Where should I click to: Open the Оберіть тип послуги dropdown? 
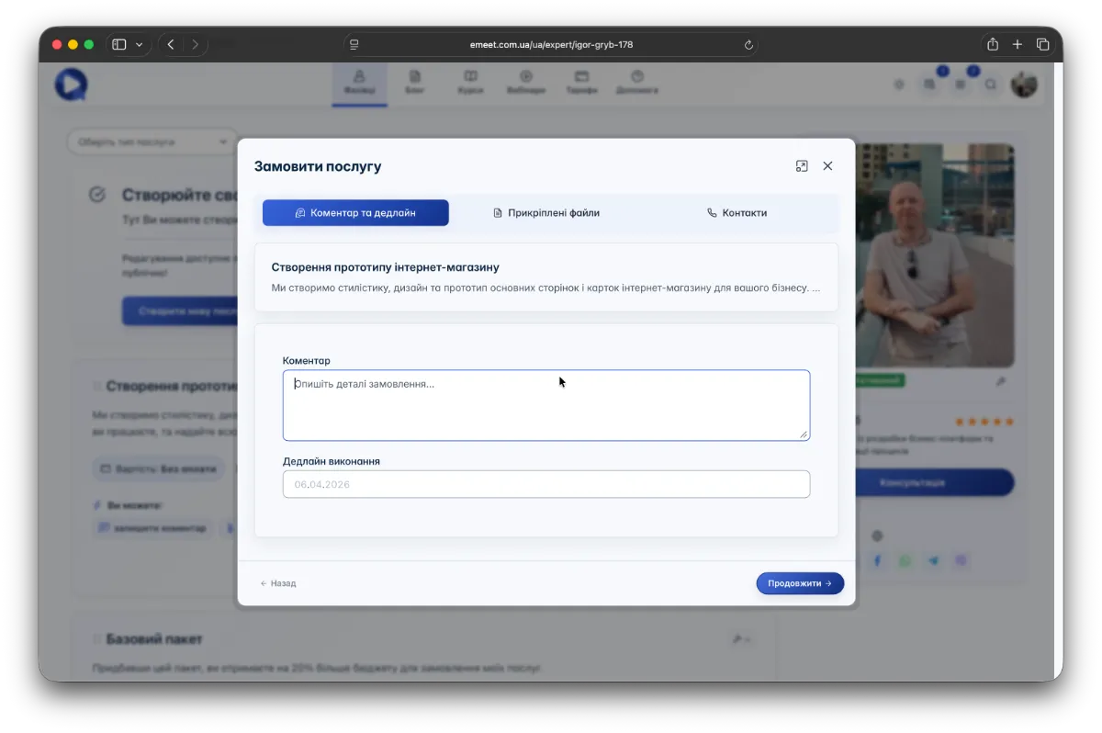click(x=152, y=142)
